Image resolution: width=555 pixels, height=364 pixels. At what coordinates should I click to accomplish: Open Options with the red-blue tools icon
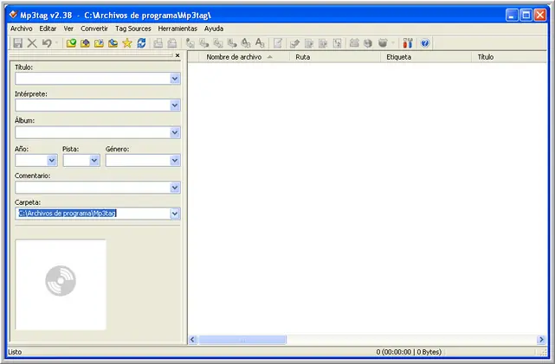408,43
